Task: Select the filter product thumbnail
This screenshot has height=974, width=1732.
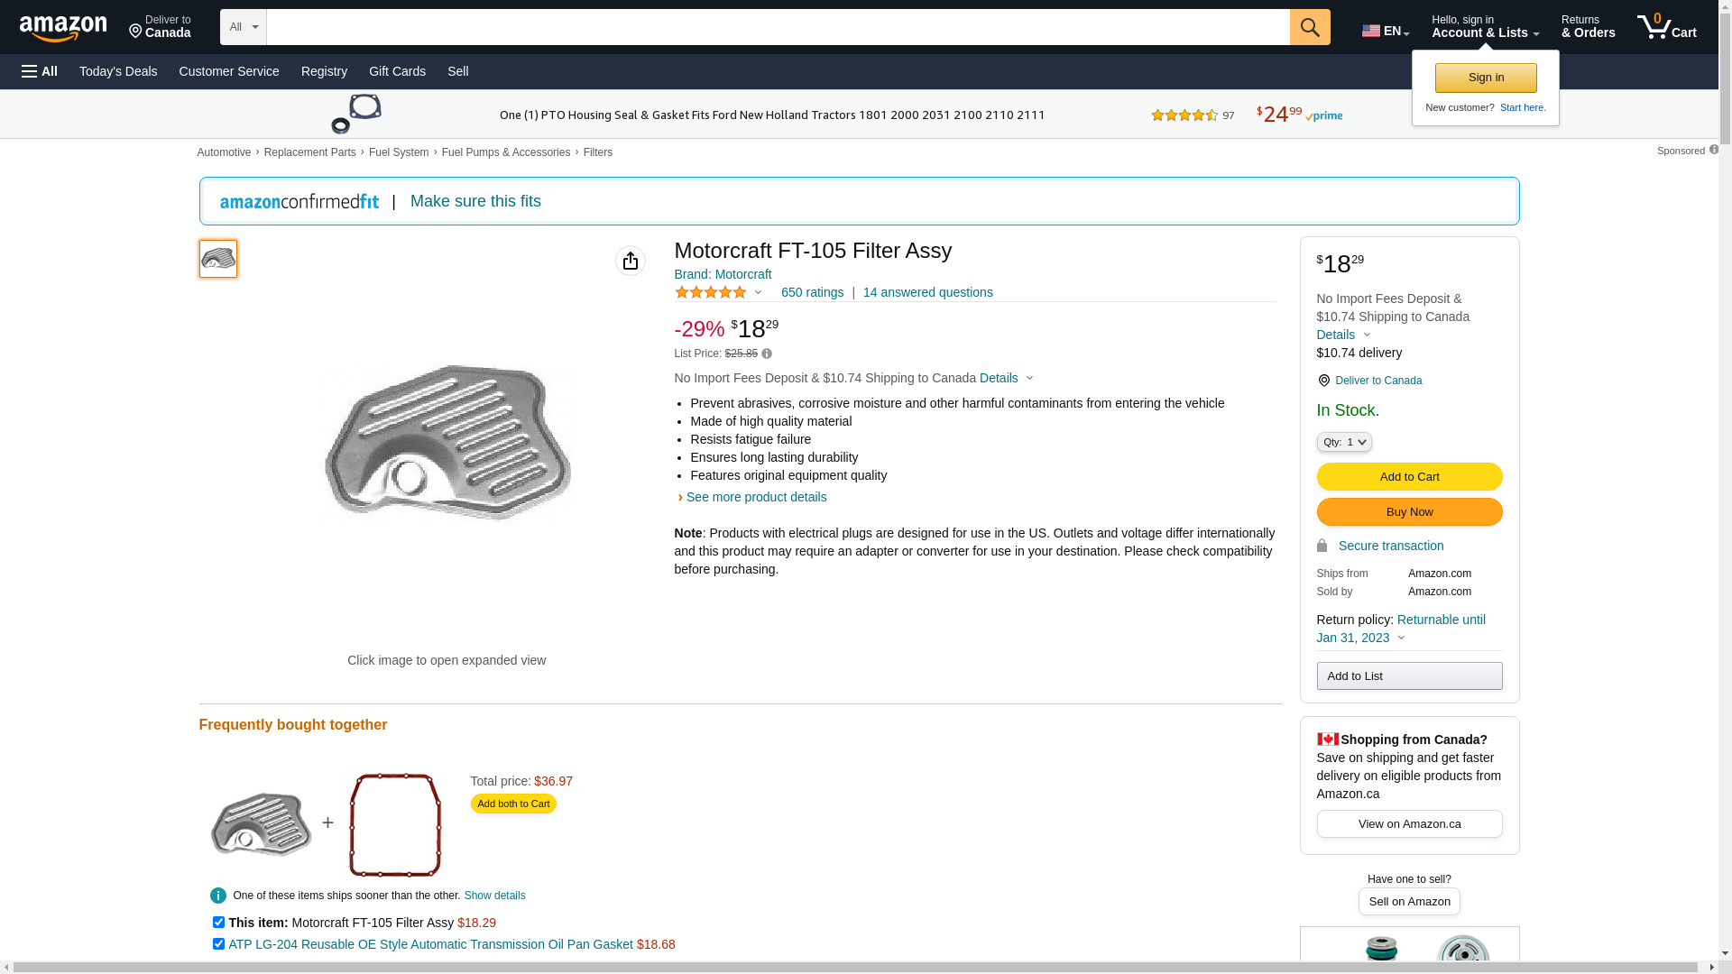Action: click(x=218, y=259)
